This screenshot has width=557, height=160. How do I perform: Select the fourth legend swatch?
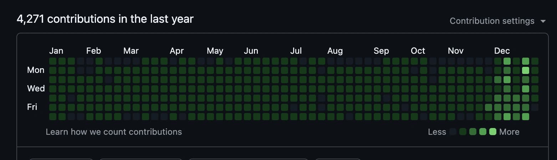pos(483,132)
